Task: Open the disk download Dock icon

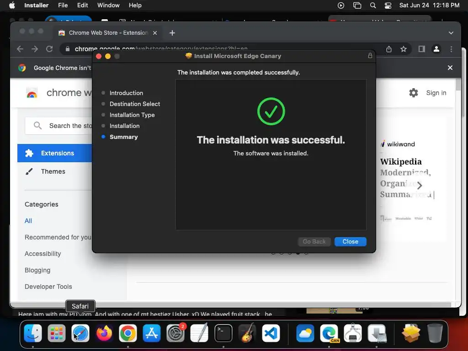Action: 377,333
